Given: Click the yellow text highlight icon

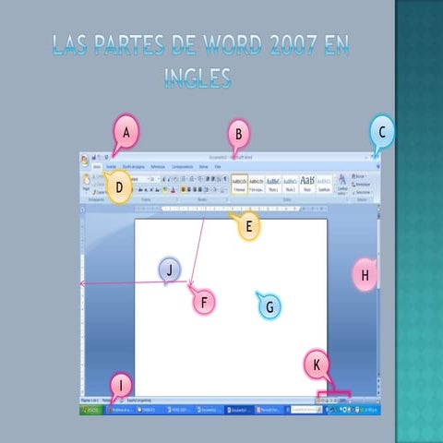Looking at the screenshot, I should [165, 190].
